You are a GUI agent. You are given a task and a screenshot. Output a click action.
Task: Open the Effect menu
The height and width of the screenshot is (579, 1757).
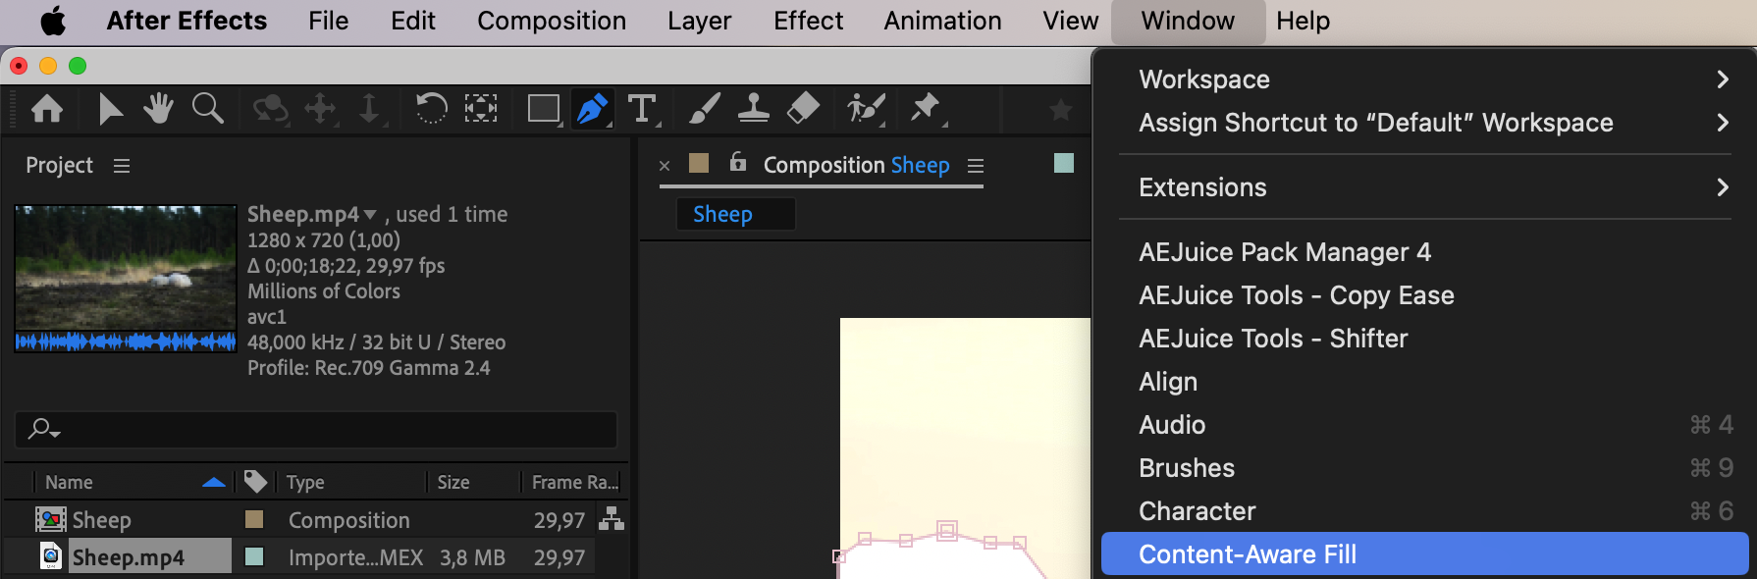pos(808,21)
